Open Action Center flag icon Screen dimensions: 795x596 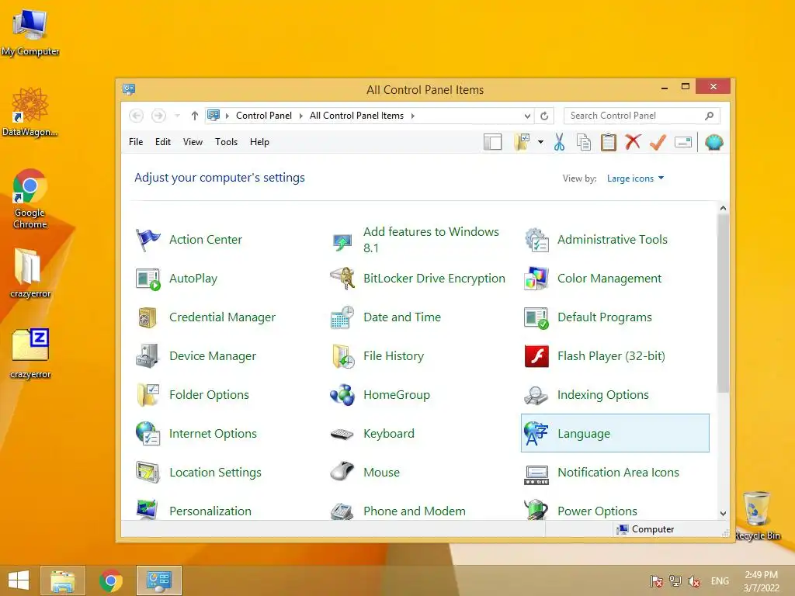[x=148, y=240]
